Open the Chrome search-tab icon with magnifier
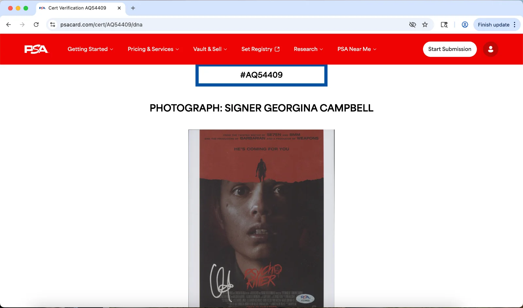The image size is (523, 308). point(444,25)
